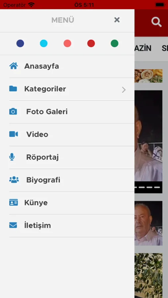Image resolution: width=168 pixels, height=298 pixels.
Task: Click the people group icon beside Biyografi
Action: (x=14, y=179)
